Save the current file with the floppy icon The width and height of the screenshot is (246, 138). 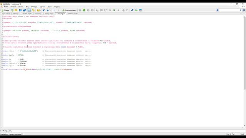pyautogui.click(x=20, y=10)
